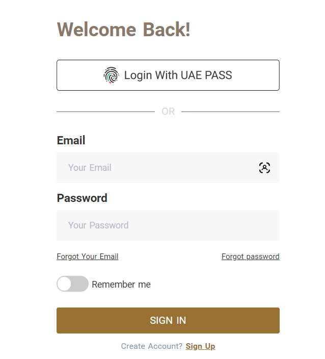The height and width of the screenshot is (359, 325).
Task: Open the Forgot Your Email link
Action: point(88,257)
